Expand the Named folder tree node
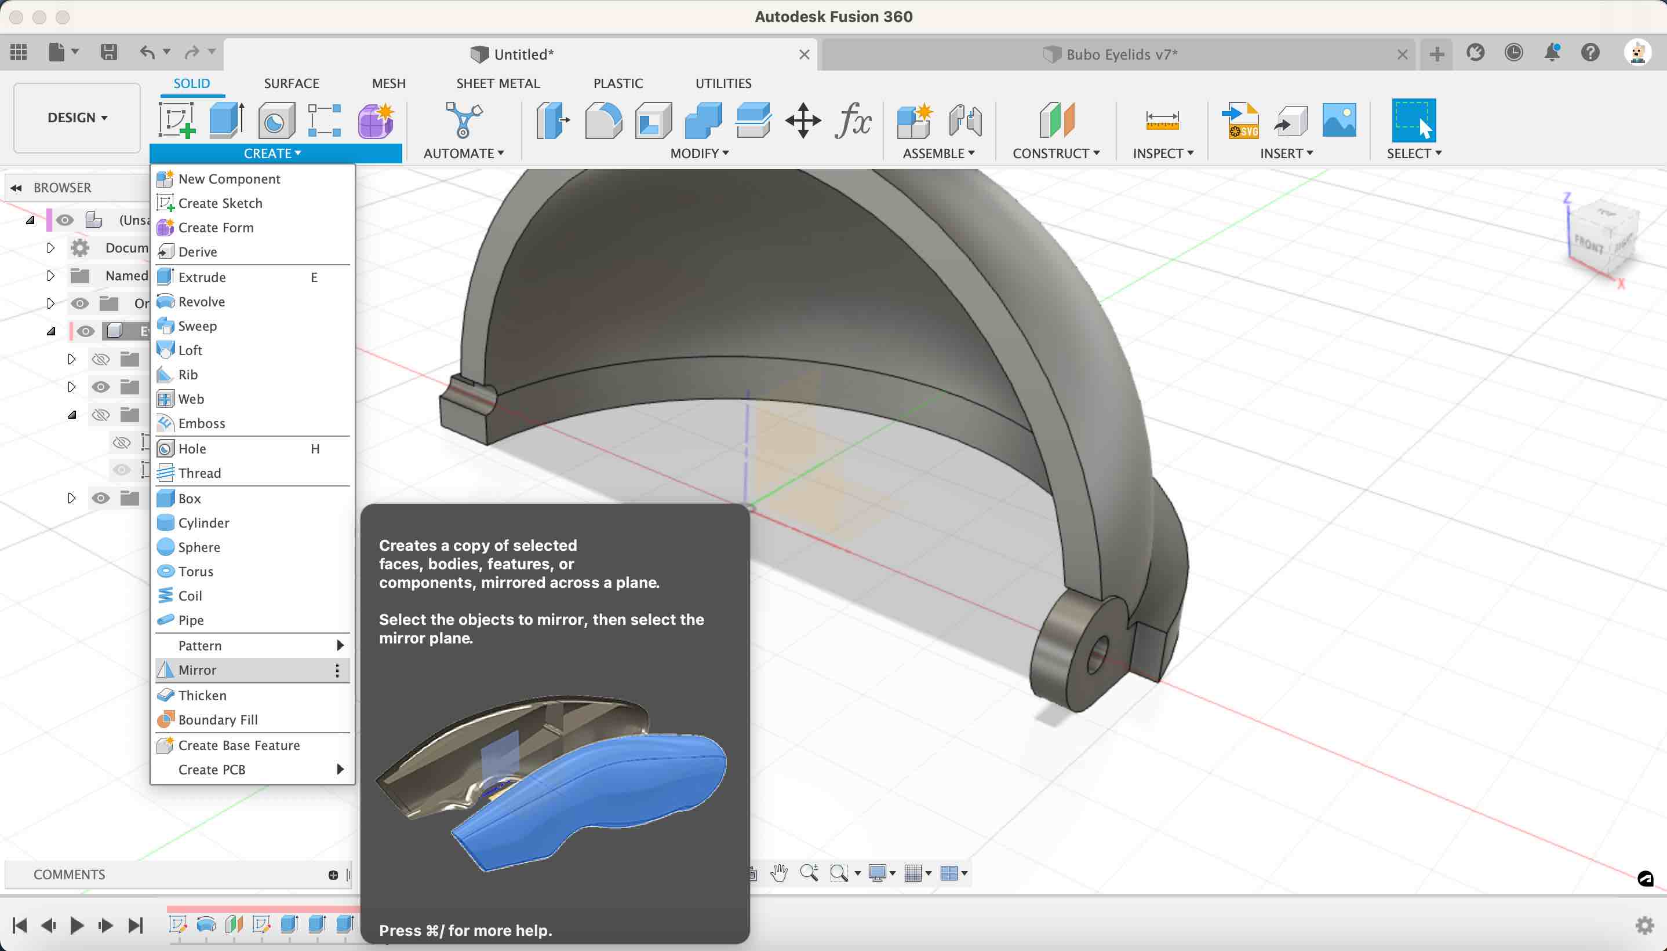 coord(50,276)
